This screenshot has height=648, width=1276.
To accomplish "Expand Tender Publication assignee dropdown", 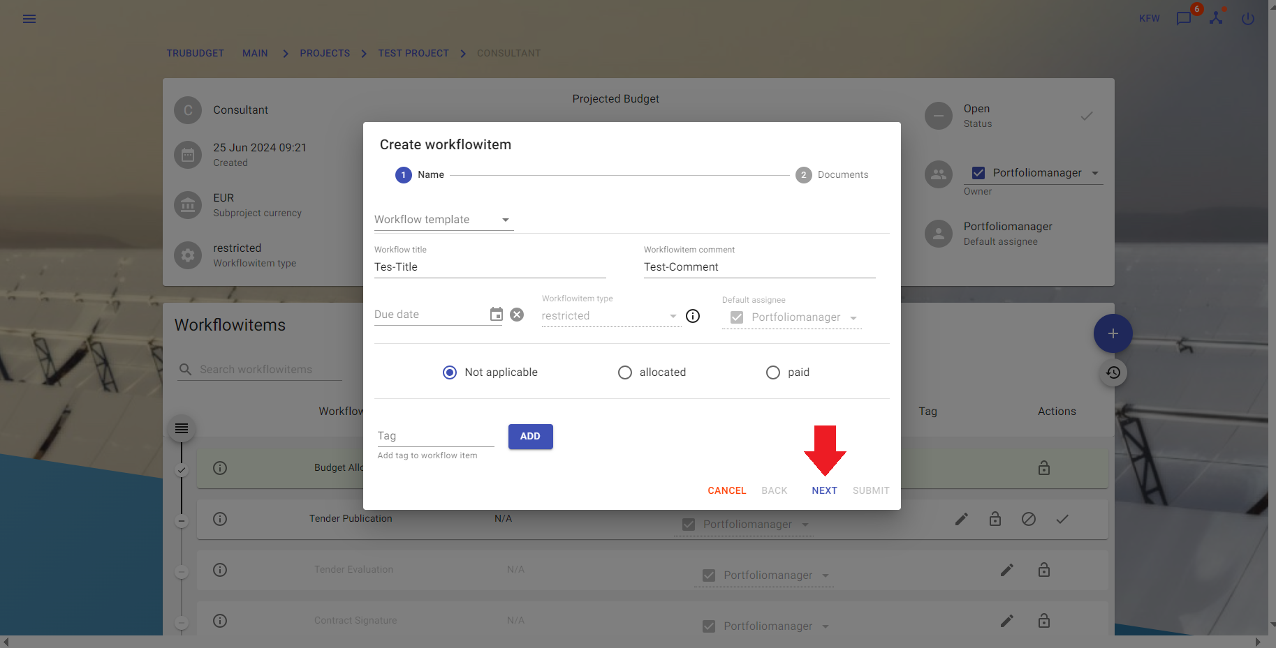I will point(805,525).
